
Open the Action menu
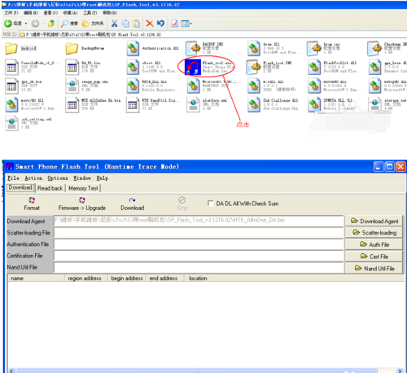click(33, 178)
